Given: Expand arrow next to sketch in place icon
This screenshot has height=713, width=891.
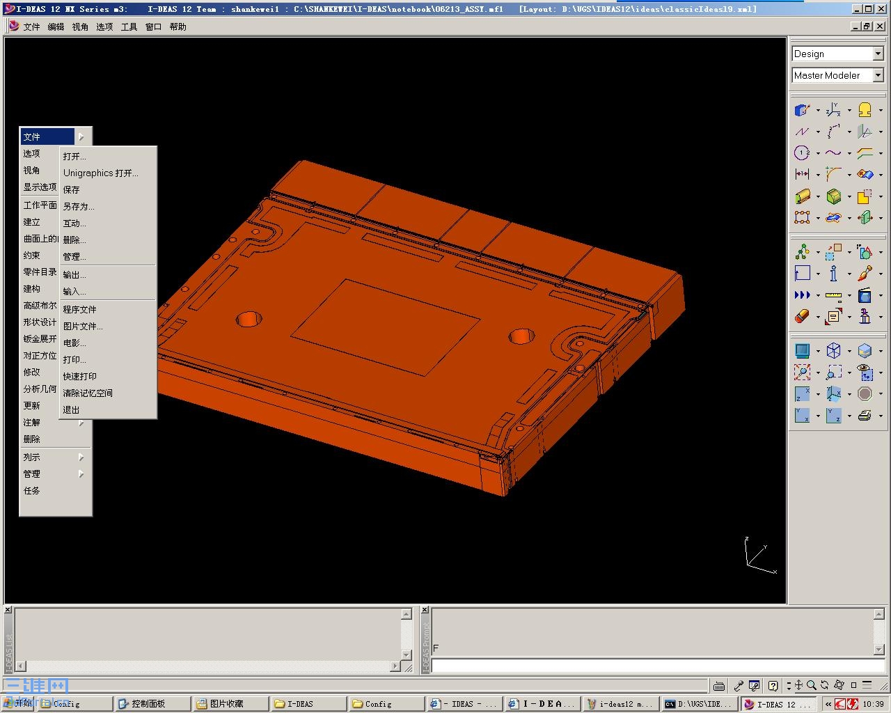Looking at the screenshot, I should [817, 111].
